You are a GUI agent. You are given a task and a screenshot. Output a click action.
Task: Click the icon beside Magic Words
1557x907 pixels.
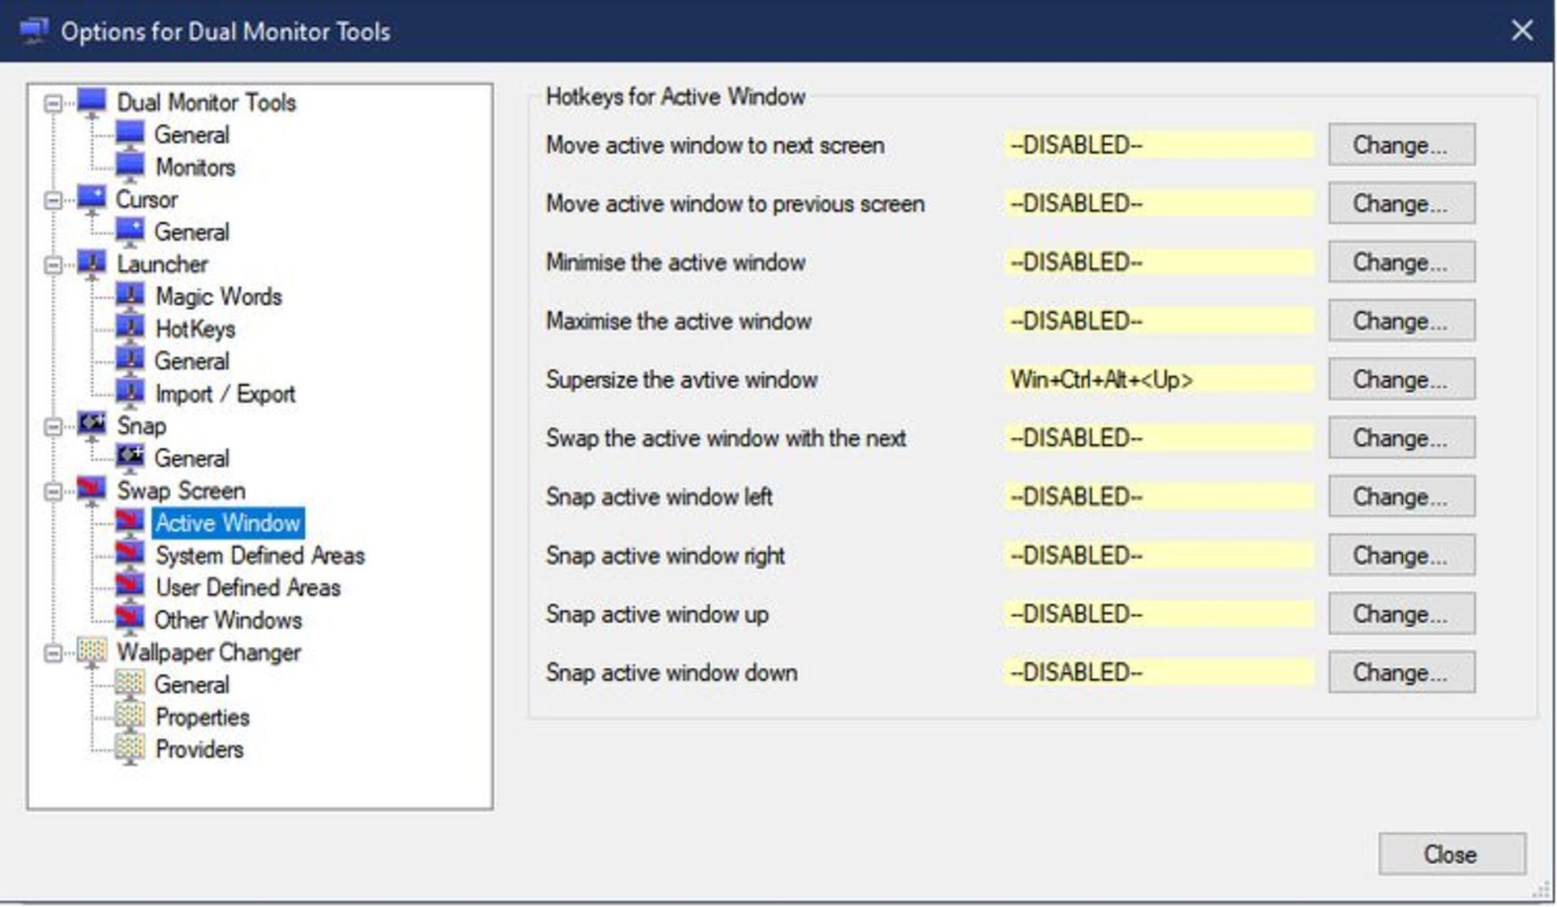pyautogui.click(x=130, y=297)
